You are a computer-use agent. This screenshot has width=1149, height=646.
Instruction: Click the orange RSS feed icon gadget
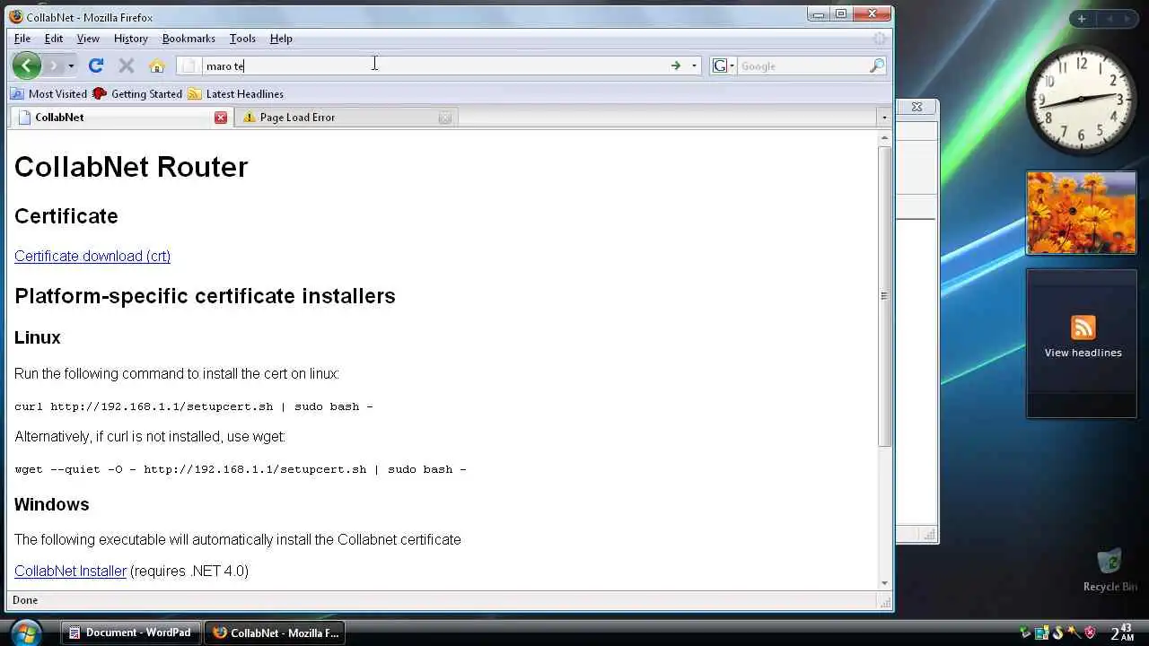click(x=1083, y=327)
